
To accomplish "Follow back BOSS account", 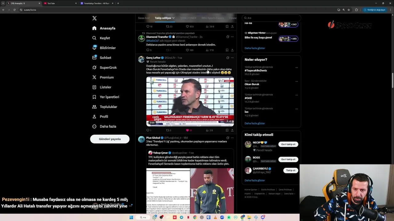I will tap(288, 159).
